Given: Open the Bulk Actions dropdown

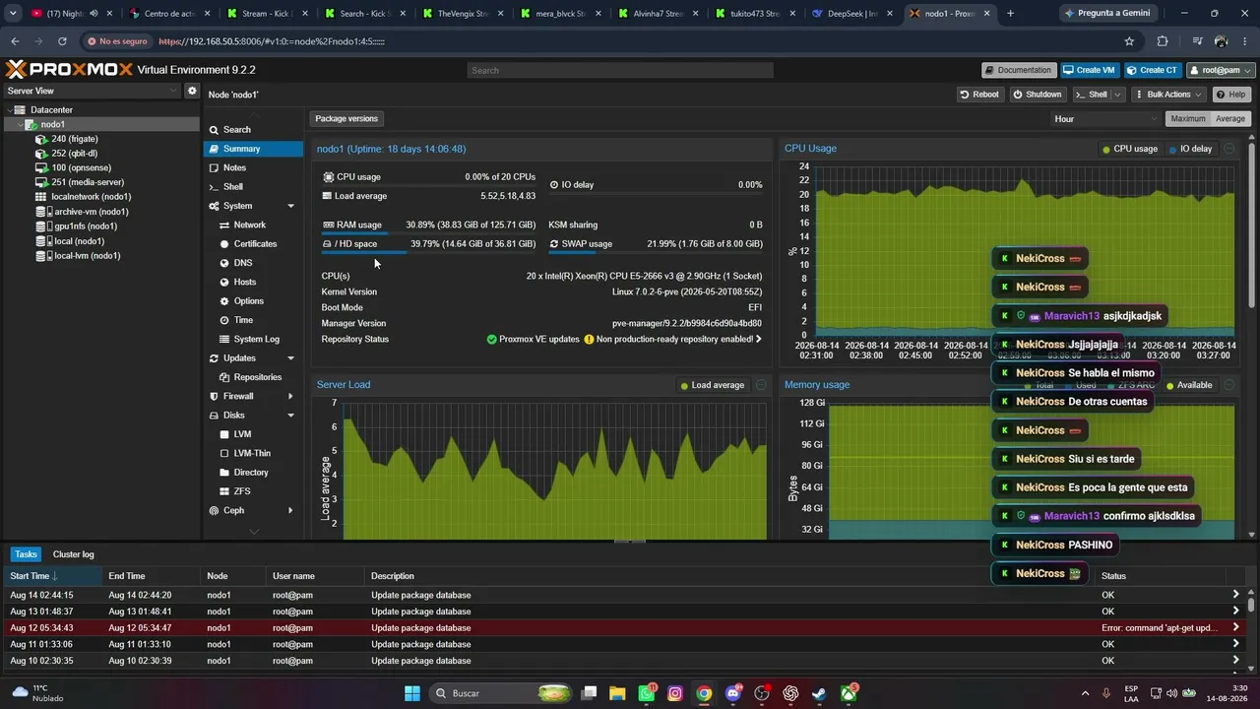Looking at the screenshot, I should click(1168, 95).
